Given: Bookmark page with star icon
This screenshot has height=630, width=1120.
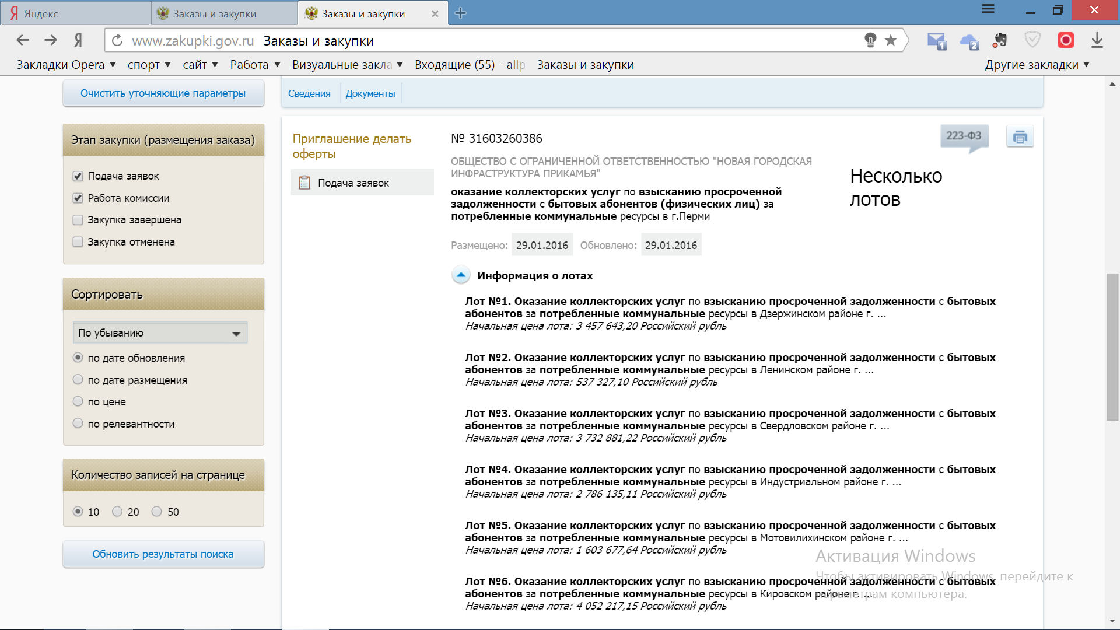Looking at the screenshot, I should (x=891, y=40).
